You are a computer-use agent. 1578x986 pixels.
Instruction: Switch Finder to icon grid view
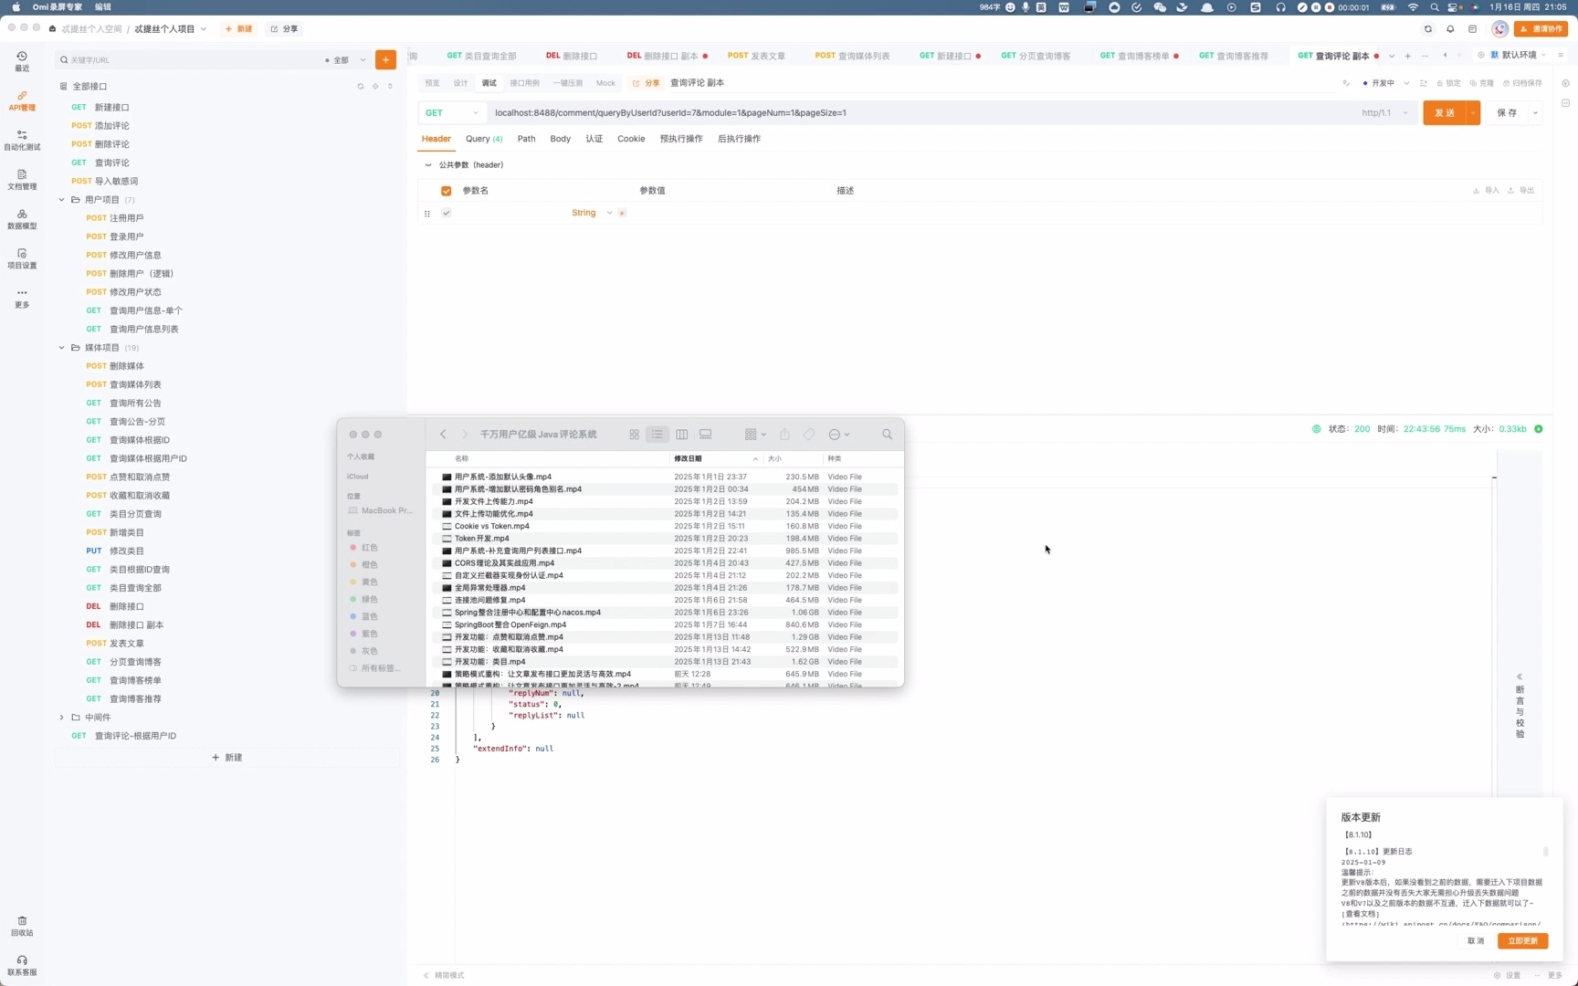634,435
